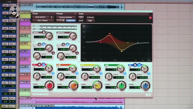Toggle the input phase invert button
The width and height of the screenshot is (193, 109).
point(43,32)
